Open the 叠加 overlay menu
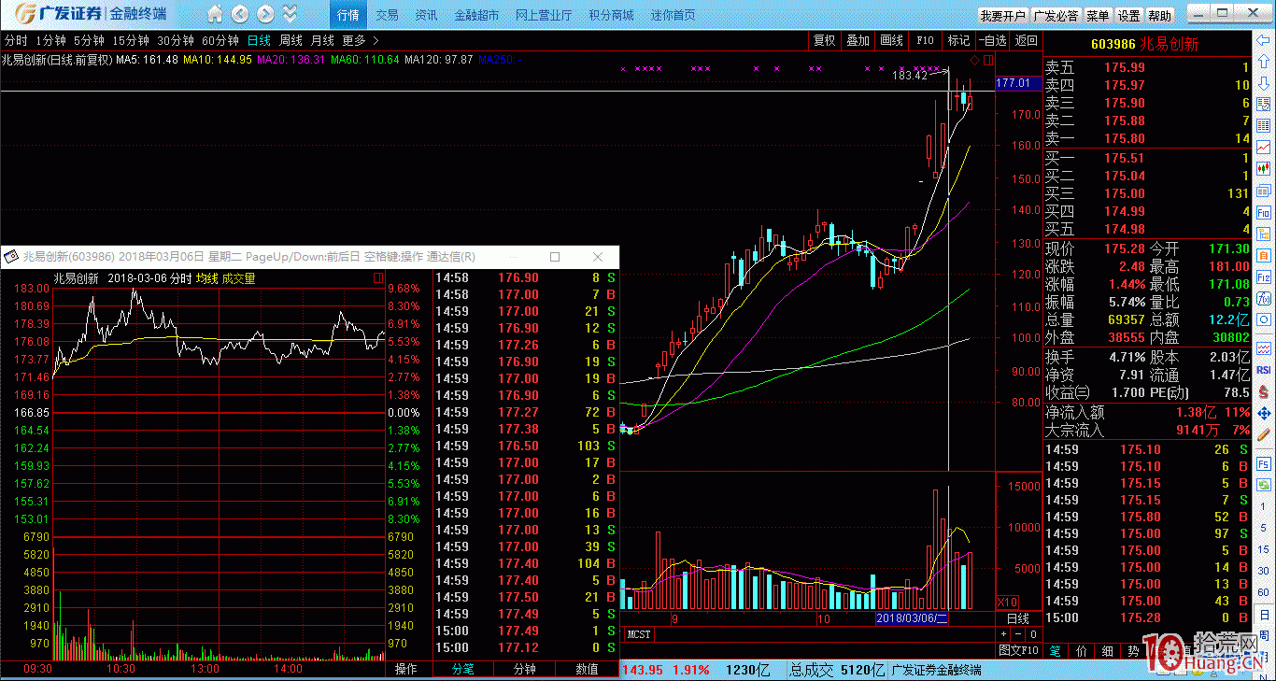Screen dimensions: 1276x681 pos(858,40)
